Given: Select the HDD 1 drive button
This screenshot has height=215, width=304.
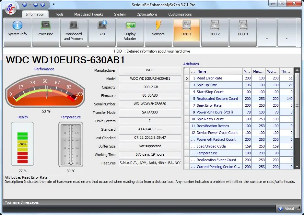Looking at the screenshot, I should click(186, 32).
